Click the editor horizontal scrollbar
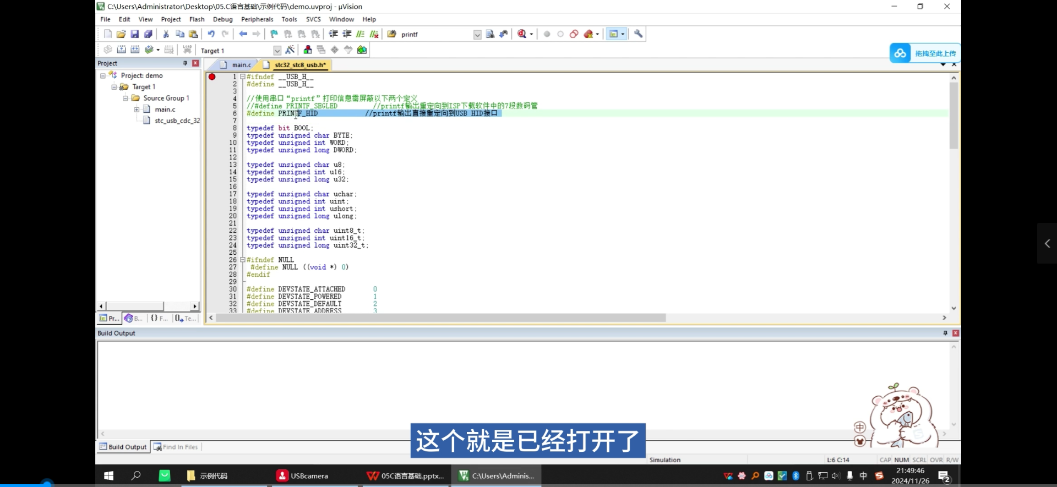The image size is (1057, 487). 441,318
